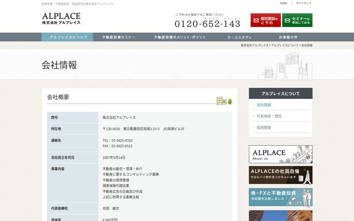354x221 pixels.
Task: Open 会社情報 in the sidebar menu
Action: click(x=264, y=105)
